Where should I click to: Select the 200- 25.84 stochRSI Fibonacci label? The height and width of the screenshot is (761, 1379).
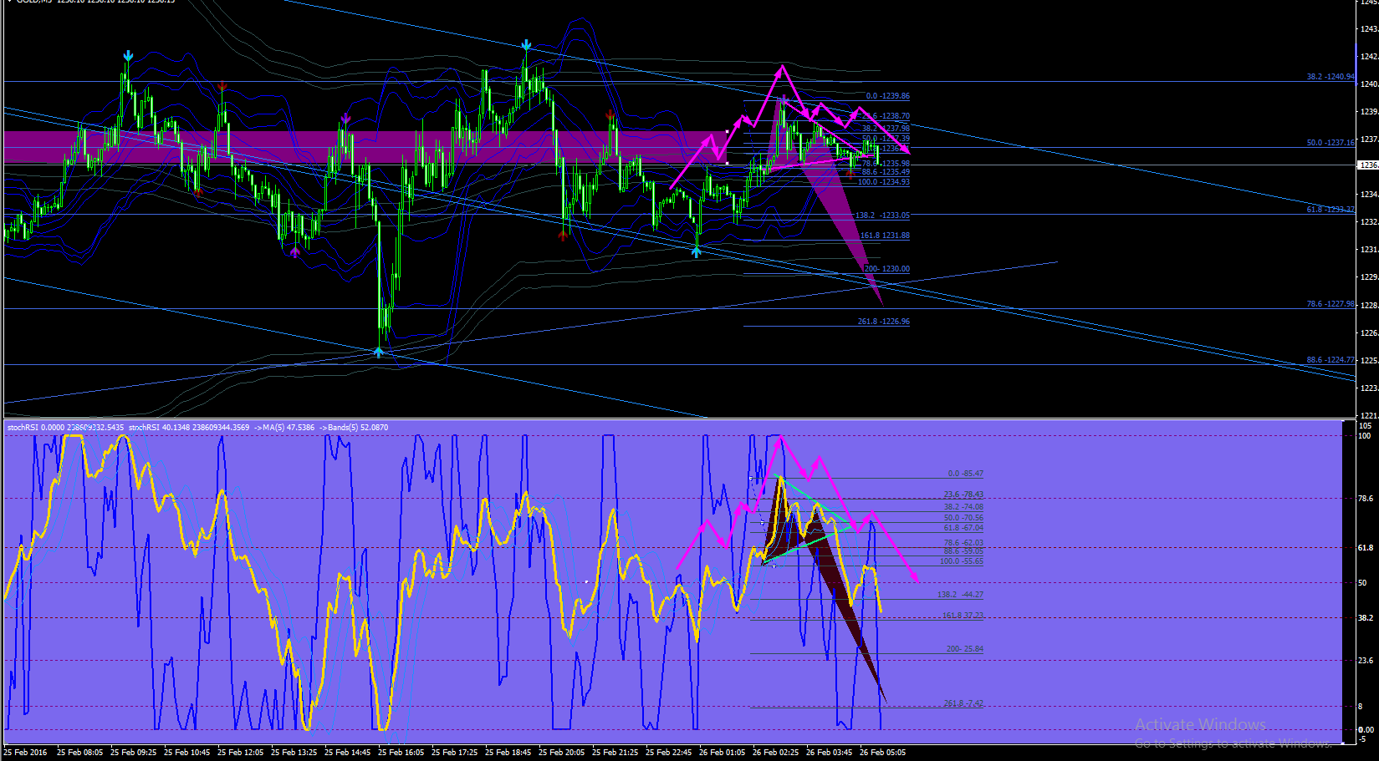(x=965, y=649)
